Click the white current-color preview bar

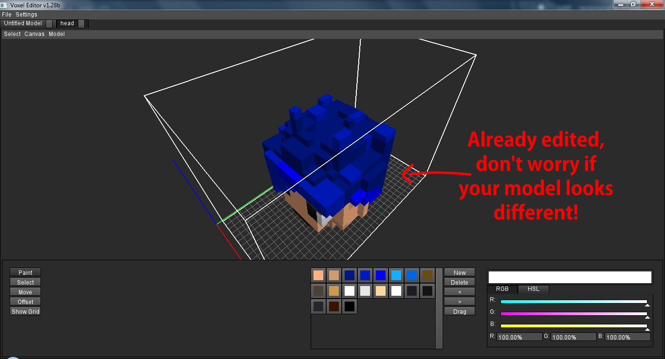pyautogui.click(x=570, y=277)
